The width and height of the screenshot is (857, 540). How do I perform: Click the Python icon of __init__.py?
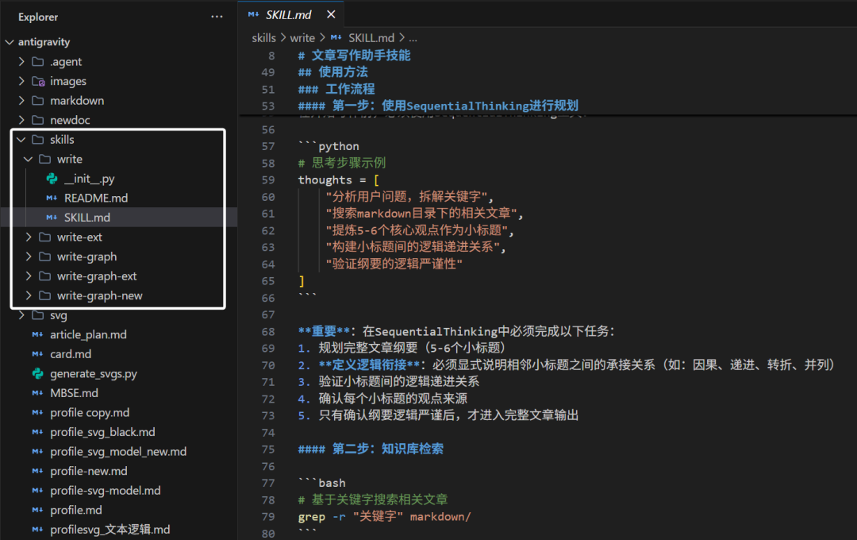pyautogui.click(x=52, y=179)
